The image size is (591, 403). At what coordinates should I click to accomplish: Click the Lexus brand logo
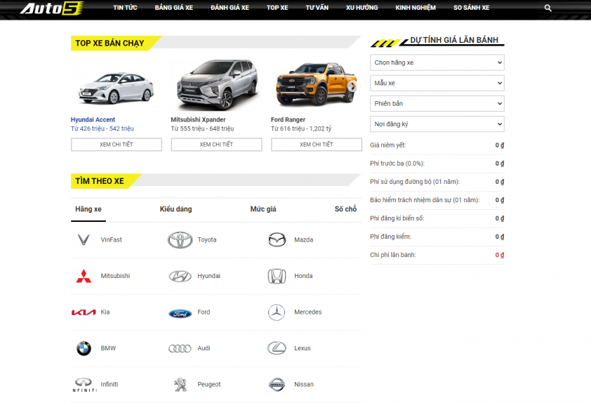(277, 348)
